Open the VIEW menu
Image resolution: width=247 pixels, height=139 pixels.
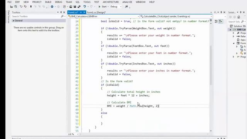(26, 2)
